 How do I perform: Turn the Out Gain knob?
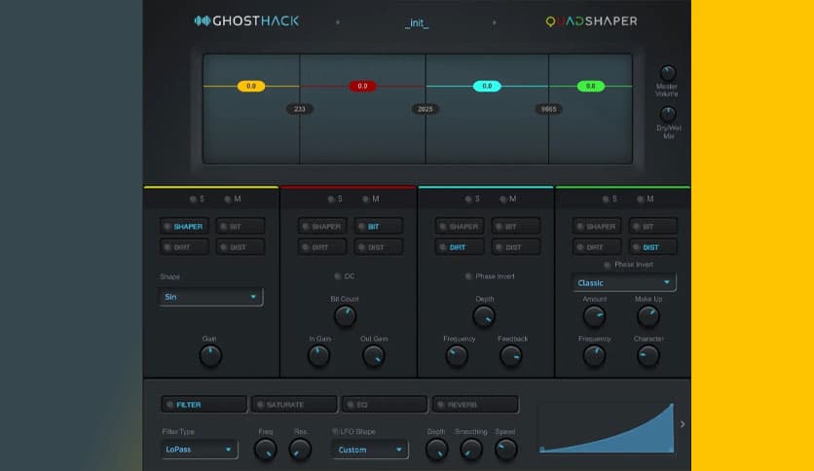pyautogui.click(x=373, y=356)
